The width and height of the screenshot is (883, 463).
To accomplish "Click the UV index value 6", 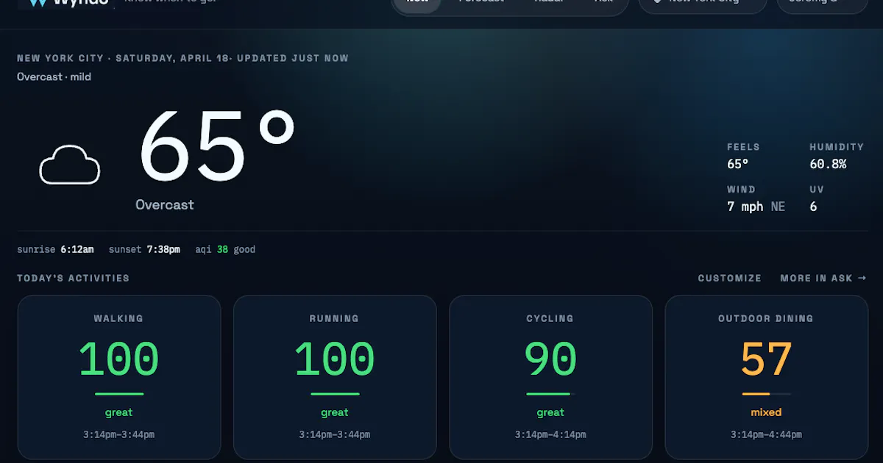I will [814, 207].
